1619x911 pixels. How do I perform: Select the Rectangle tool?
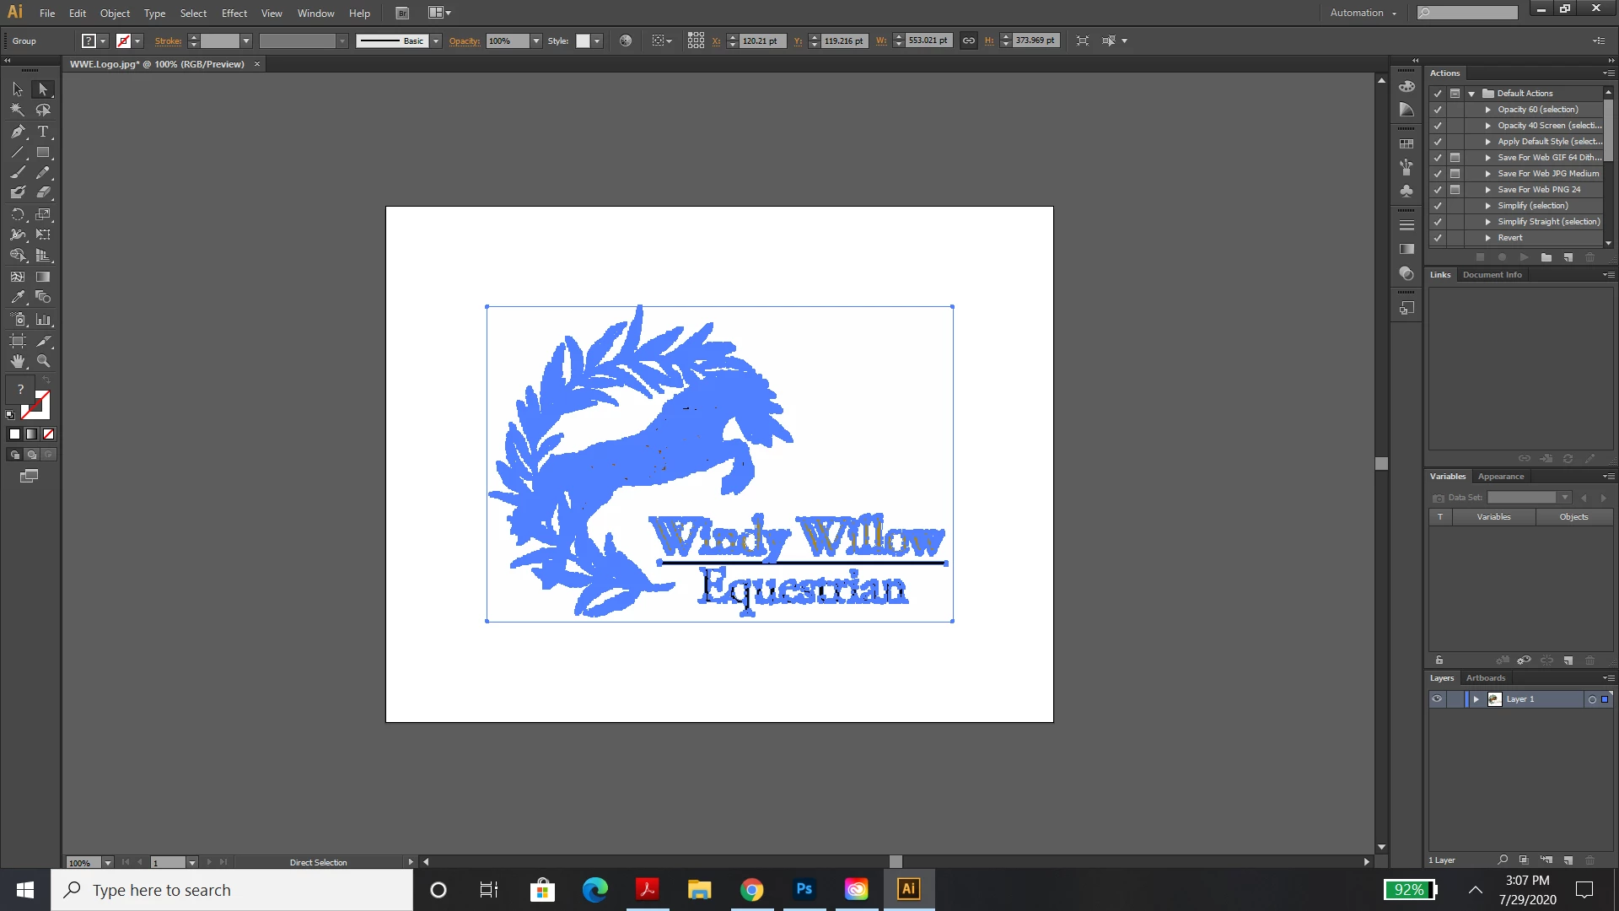coord(43,153)
